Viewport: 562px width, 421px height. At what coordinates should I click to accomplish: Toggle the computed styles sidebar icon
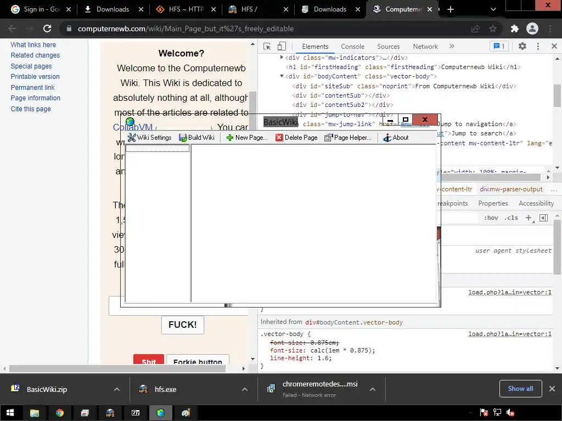[543, 218]
